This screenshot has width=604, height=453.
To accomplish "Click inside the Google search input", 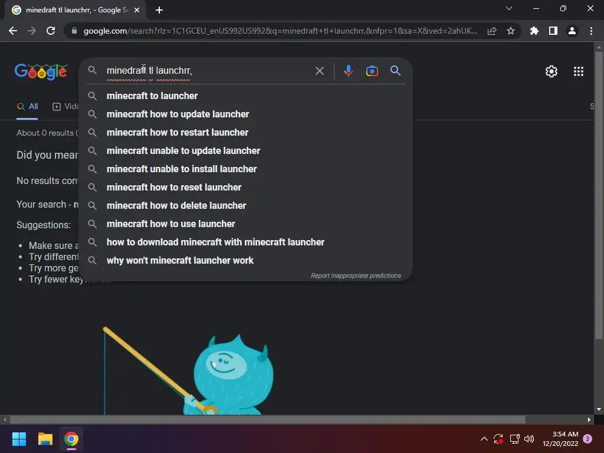I will click(208, 71).
